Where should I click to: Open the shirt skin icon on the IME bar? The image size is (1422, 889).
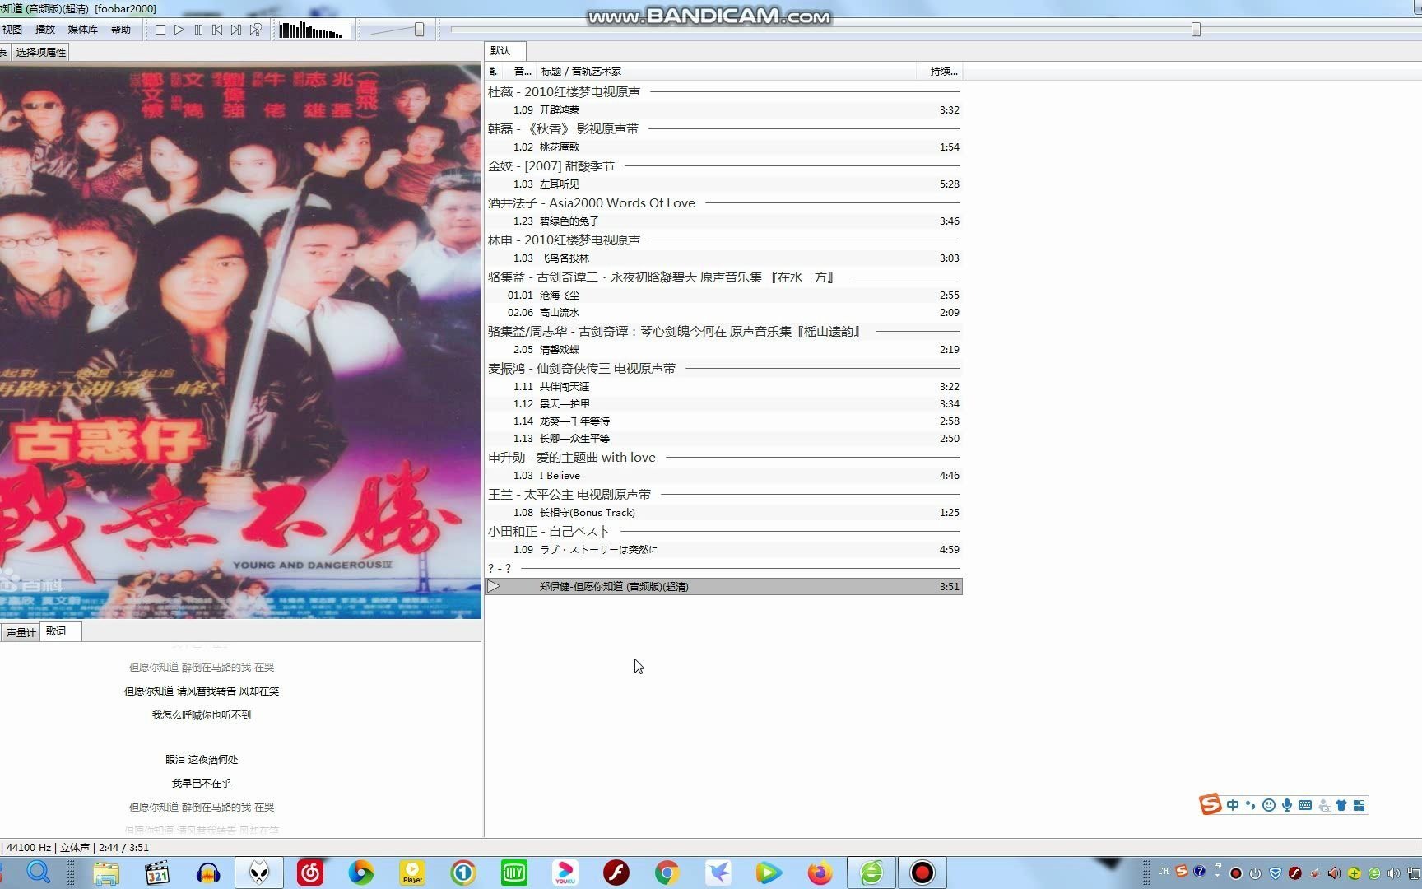pyautogui.click(x=1341, y=805)
